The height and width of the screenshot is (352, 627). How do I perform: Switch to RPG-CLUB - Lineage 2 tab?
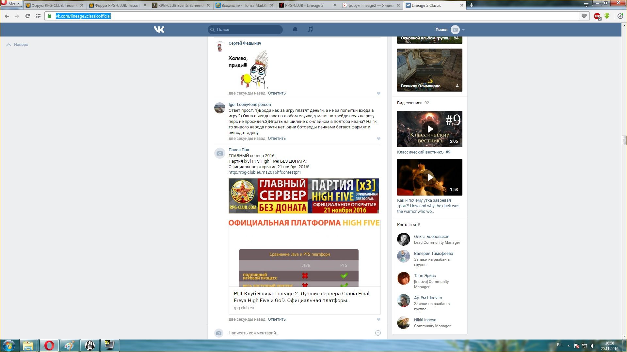304,6
